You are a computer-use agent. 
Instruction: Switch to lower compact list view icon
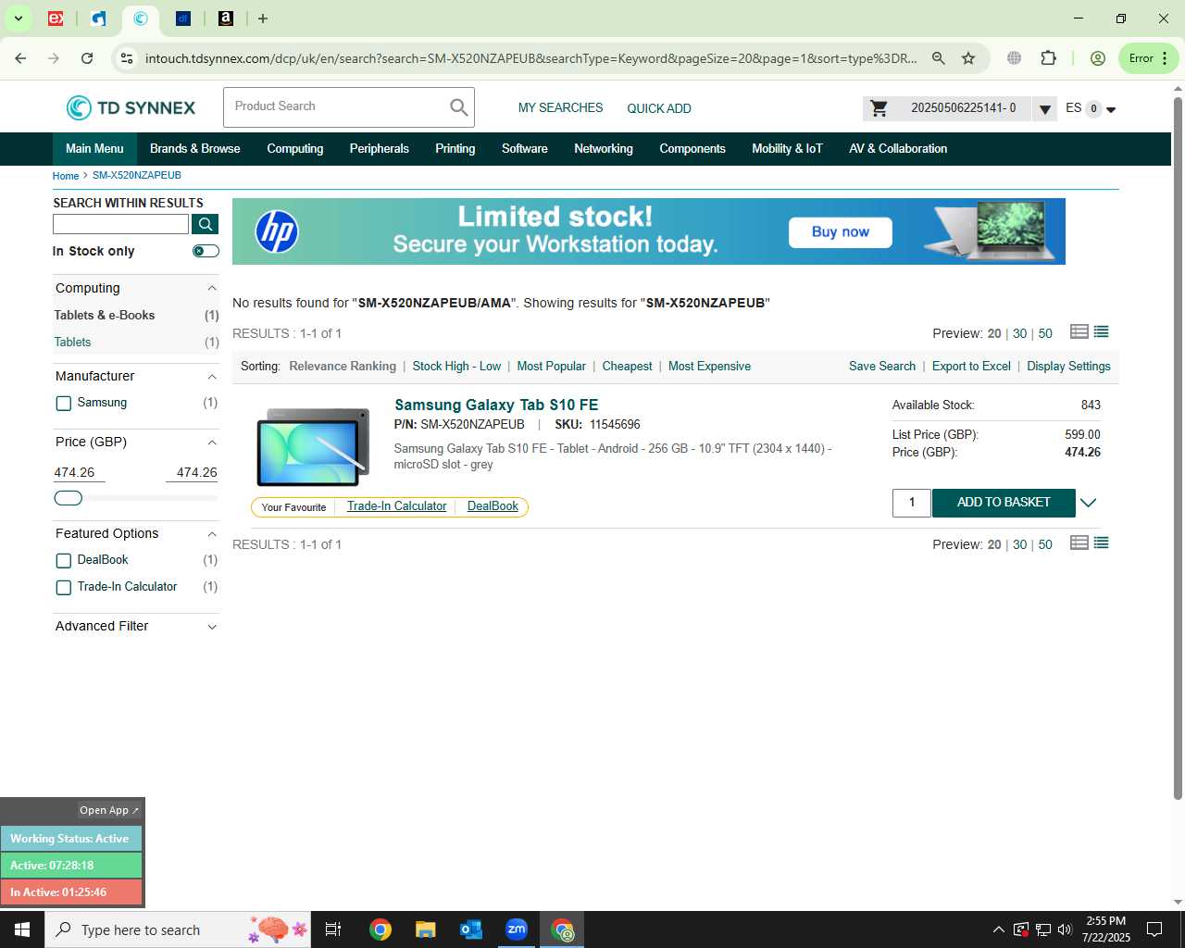click(x=1101, y=543)
